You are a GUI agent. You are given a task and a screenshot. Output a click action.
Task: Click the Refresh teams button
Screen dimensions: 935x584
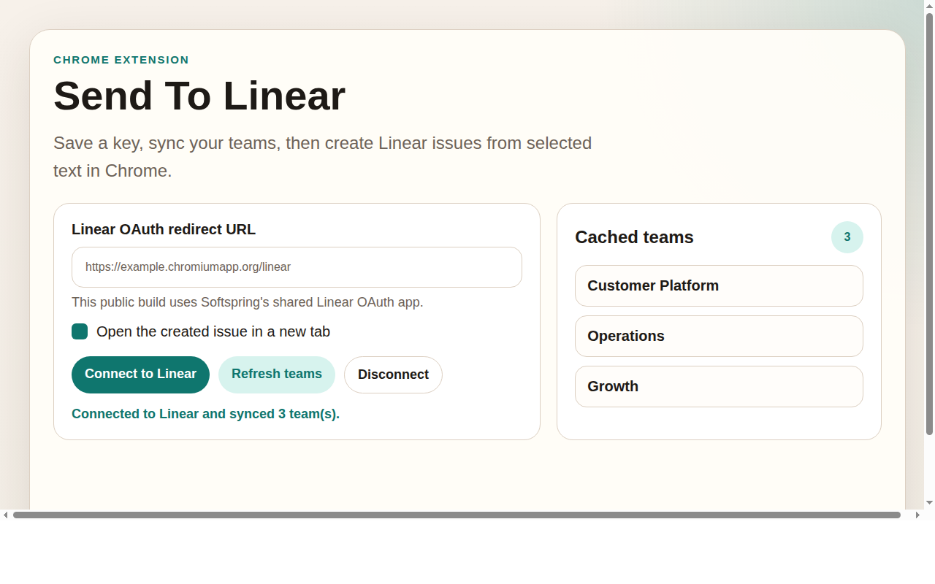click(277, 374)
